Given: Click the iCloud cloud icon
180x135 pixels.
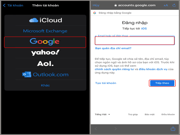Looking at the screenshot, I should click(34, 20).
